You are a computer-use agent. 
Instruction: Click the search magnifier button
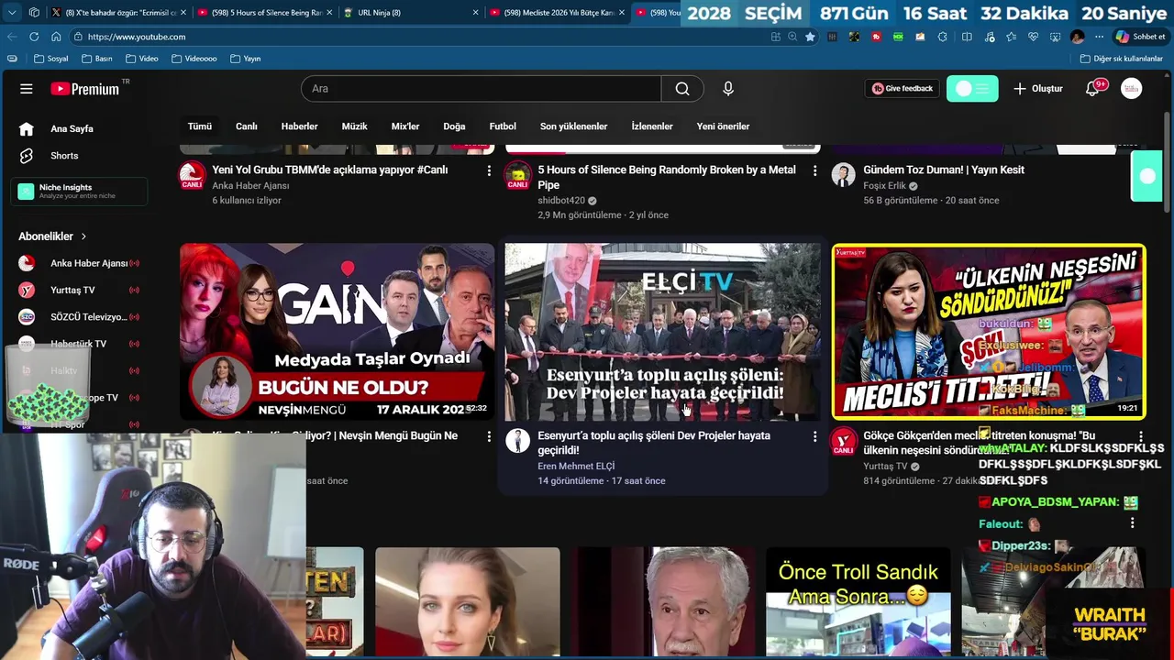pyautogui.click(x=682, y=89)
